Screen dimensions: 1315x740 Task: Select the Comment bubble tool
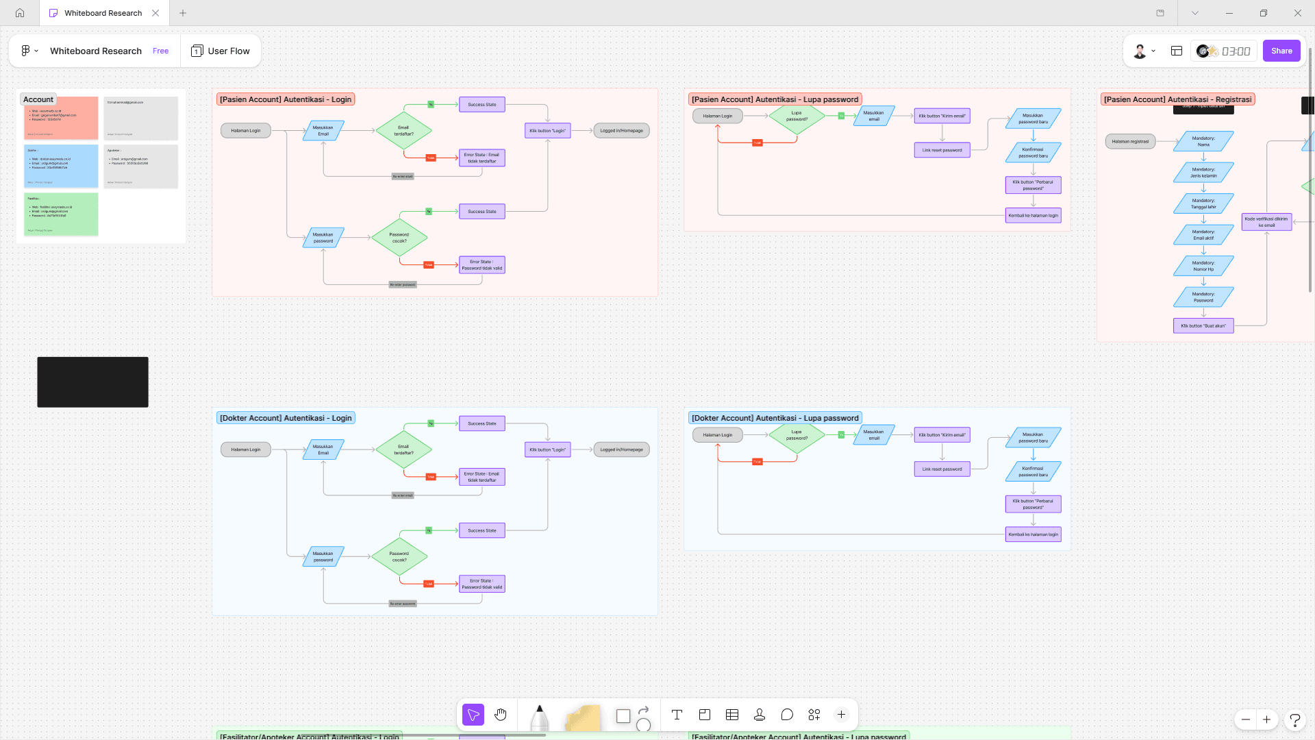pos(786,715)
